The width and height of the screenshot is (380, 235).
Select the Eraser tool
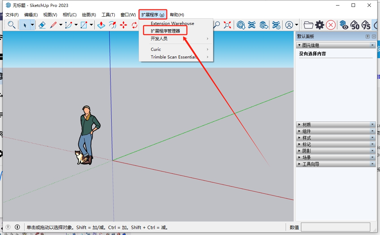(42, 25)
